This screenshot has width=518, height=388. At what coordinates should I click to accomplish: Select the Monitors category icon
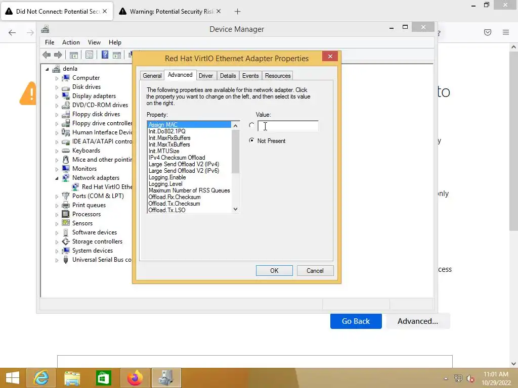coord(66,169)
